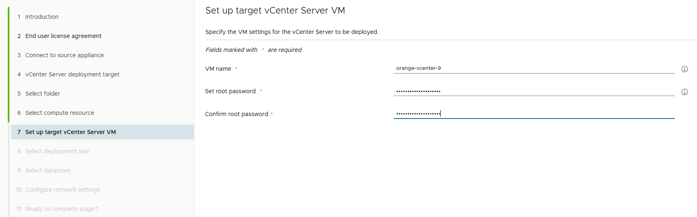Viewport: 697px width, 217px height.
Task: Open End user license agreement step
Action: click(63, 36)
